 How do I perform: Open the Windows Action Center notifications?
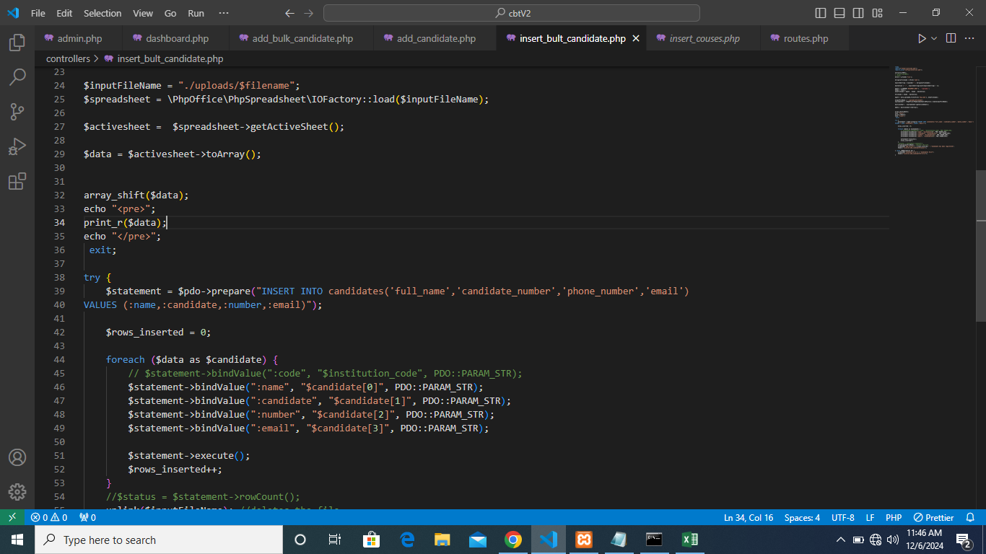pos(964,540)
